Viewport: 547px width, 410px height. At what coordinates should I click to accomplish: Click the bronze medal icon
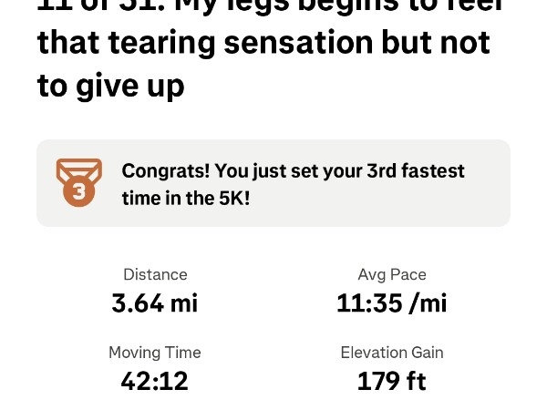click(78, 182)
